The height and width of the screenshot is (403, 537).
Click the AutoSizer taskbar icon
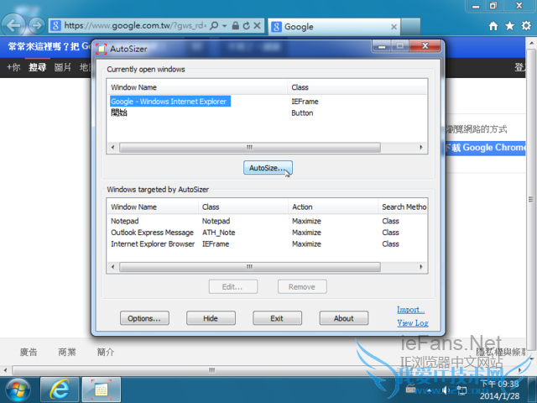(x=101, y=389)
